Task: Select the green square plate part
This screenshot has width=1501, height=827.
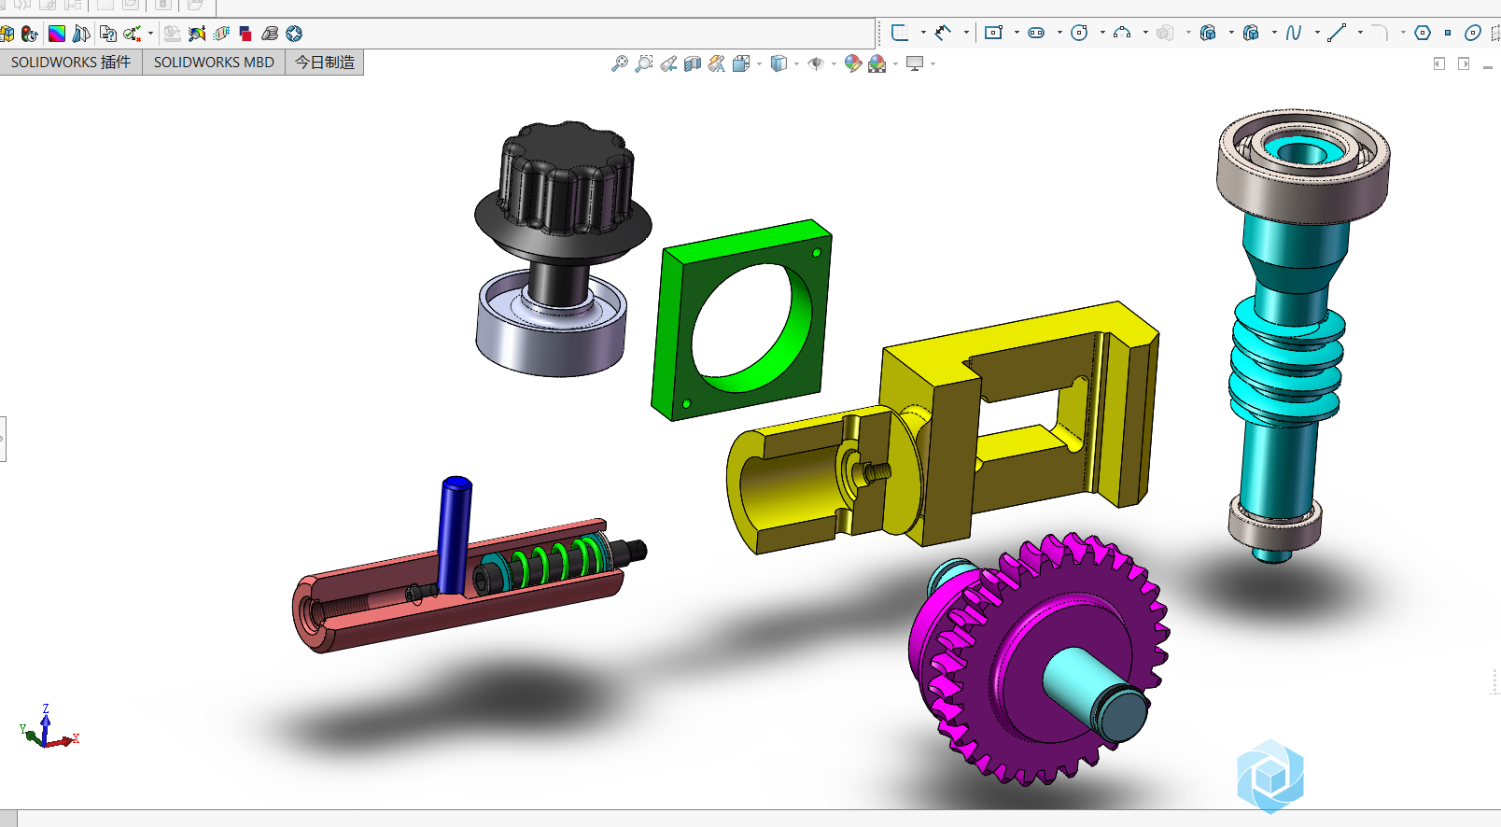Action: pyautogui.click(x=742, y=320)
